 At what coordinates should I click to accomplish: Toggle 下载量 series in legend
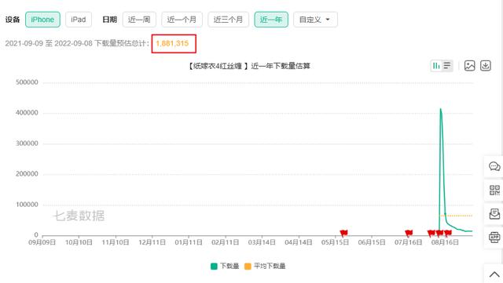225,266
